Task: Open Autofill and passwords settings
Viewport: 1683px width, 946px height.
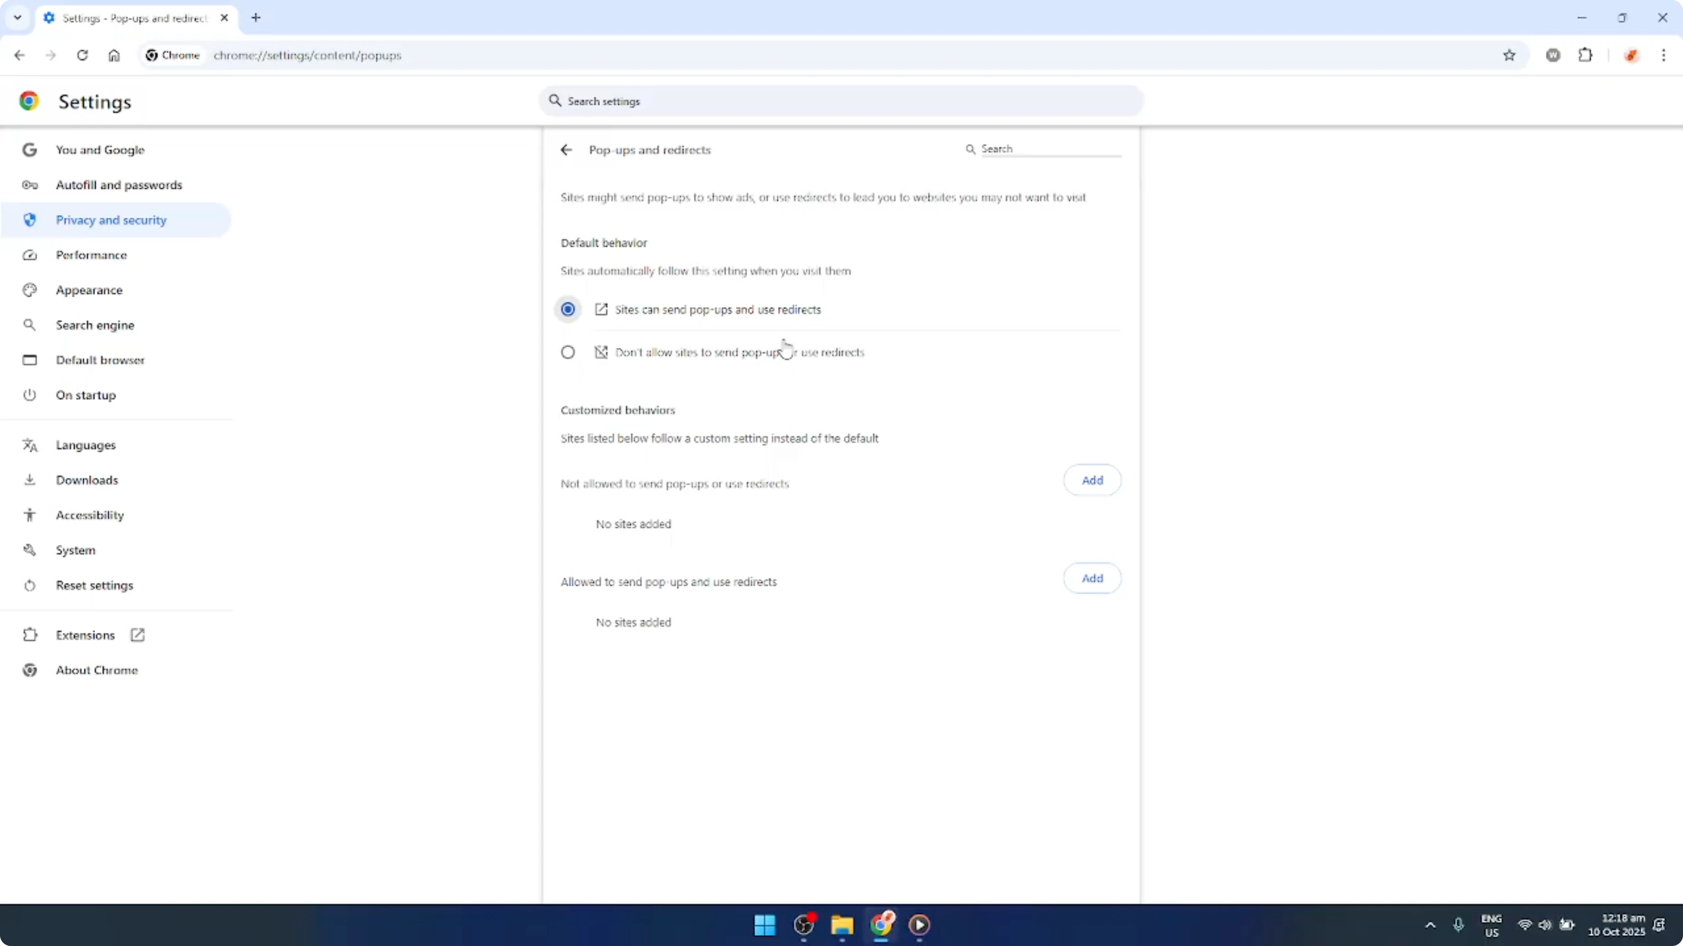Action: click(119, 186)
